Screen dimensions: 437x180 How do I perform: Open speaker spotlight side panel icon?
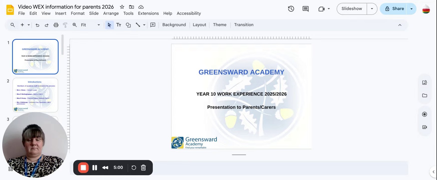click(424, 127)
